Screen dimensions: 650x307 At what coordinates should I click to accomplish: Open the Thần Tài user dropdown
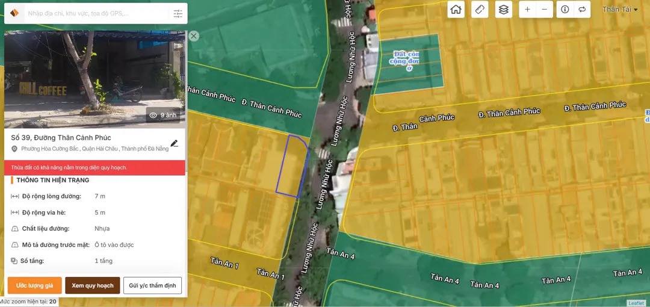620,9
